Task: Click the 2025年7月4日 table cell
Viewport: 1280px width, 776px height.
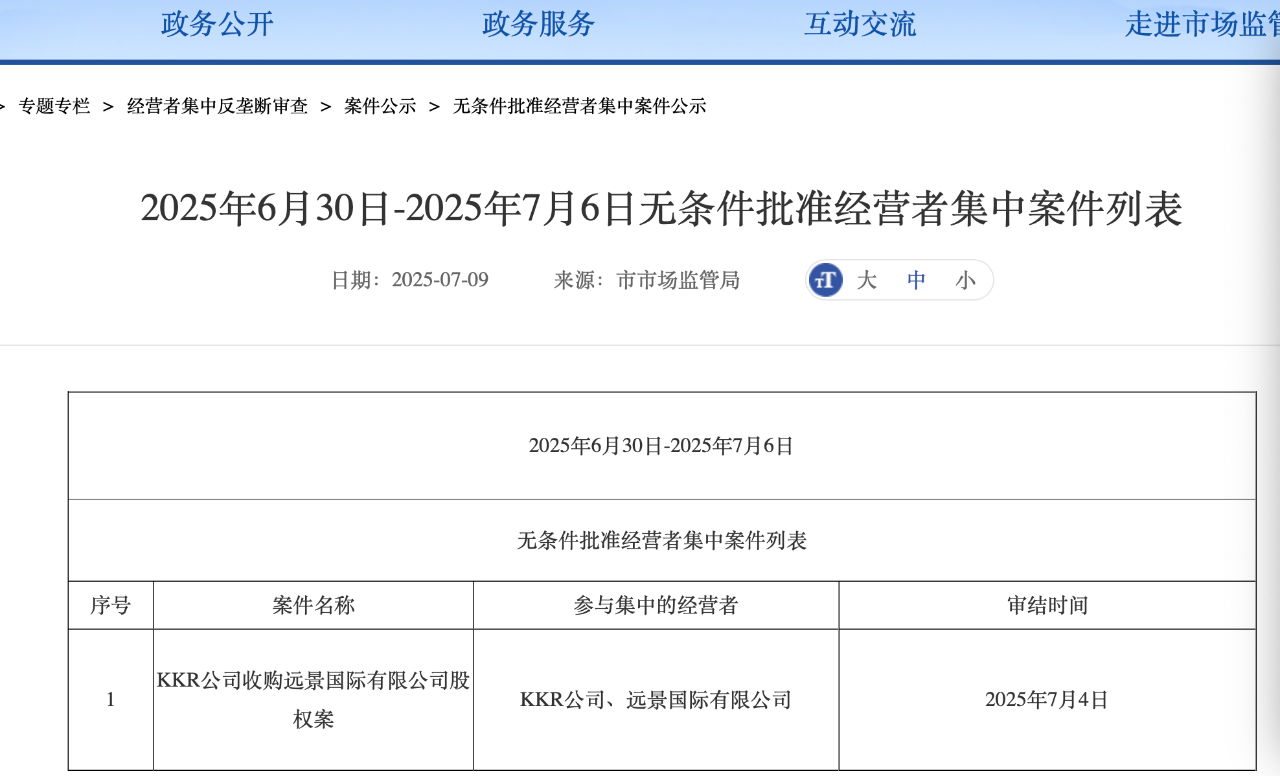Action: click(1047, 700)
